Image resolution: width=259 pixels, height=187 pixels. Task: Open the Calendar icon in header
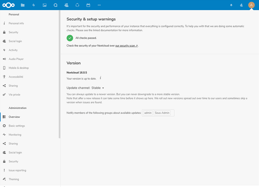[x=88, y=5]
